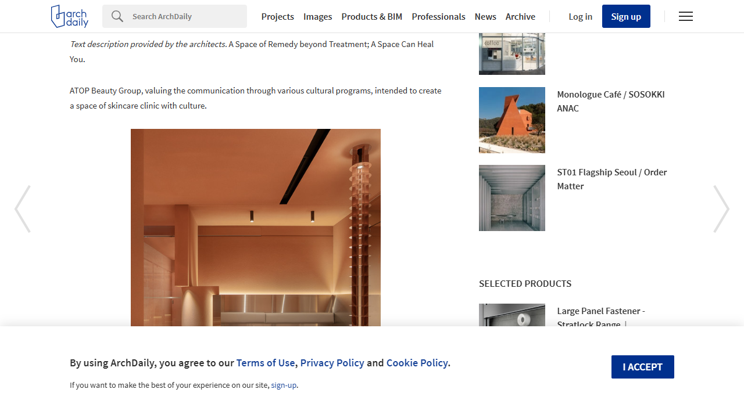Click the Search ArchDaily field
The image size is (744, 418).
click(x=186, y=16)
